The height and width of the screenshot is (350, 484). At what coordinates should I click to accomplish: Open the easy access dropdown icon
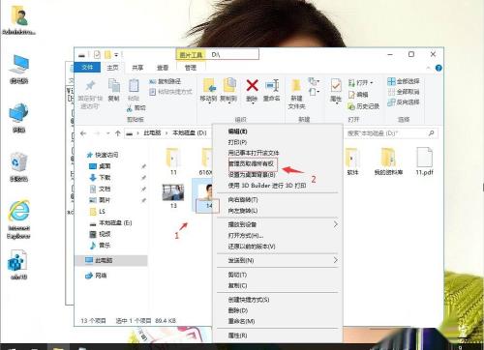pyautogui.click(x=314, y=92)
